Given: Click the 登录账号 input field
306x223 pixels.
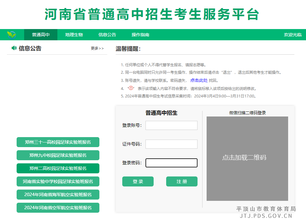Looking at the screenshot, I should point(171,125).
